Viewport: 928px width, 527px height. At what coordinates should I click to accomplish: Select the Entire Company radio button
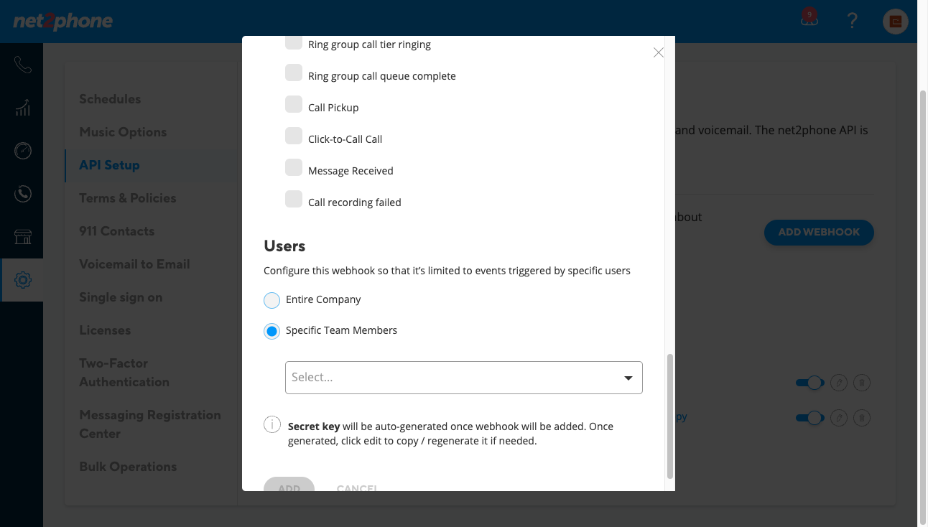point(272,300)
